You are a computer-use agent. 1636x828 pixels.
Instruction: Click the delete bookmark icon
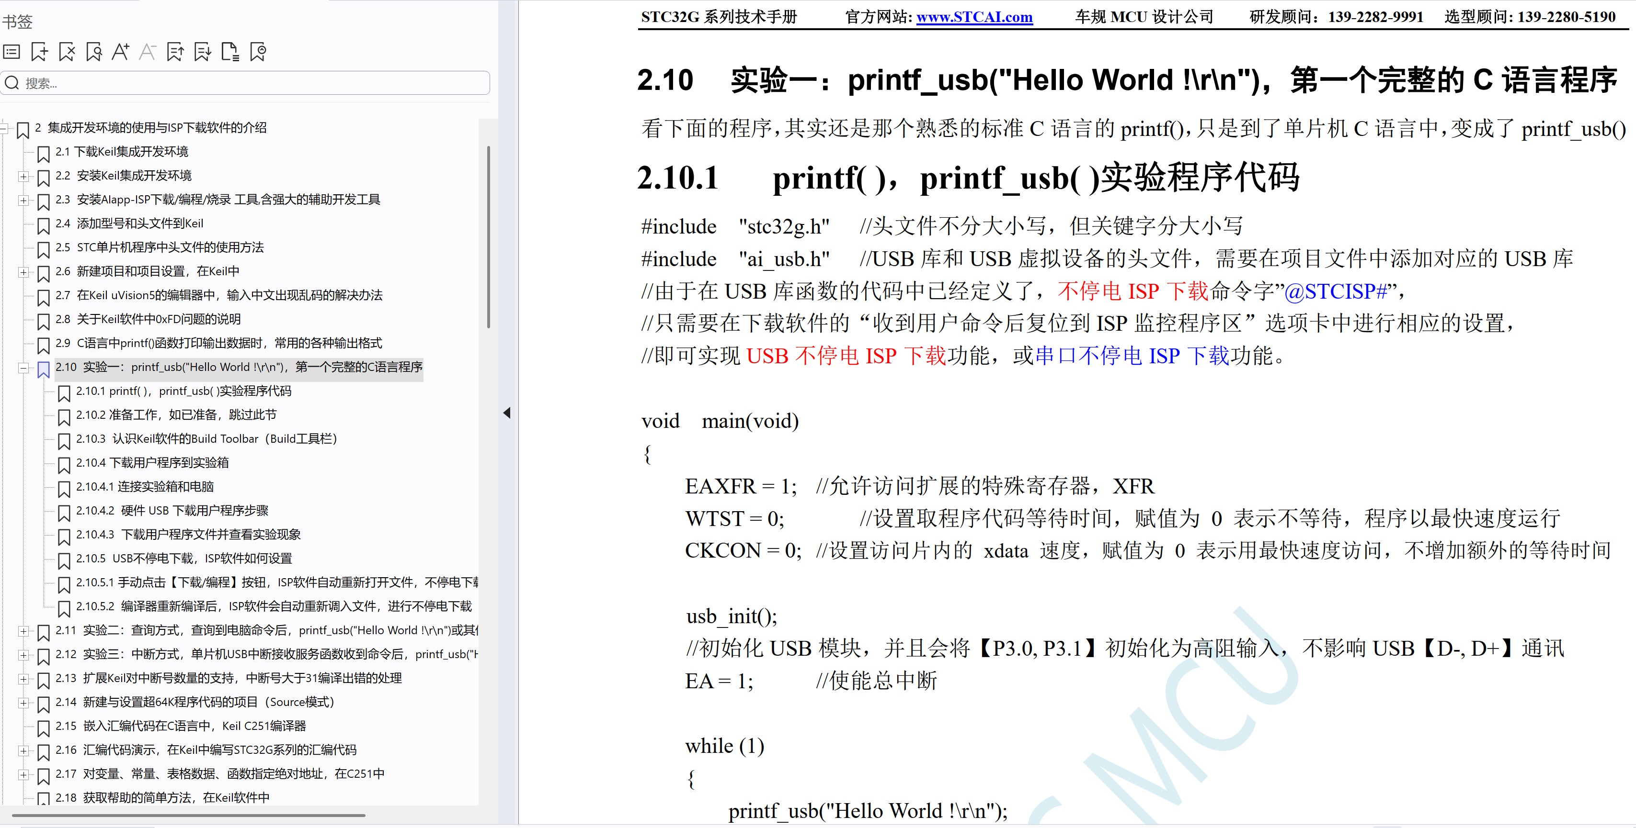pos(67,51)
